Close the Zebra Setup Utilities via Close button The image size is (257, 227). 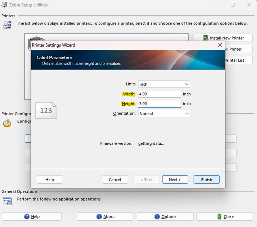click(225, 216)
